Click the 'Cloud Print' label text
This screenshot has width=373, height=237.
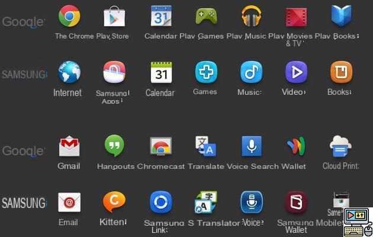(340, 166)
